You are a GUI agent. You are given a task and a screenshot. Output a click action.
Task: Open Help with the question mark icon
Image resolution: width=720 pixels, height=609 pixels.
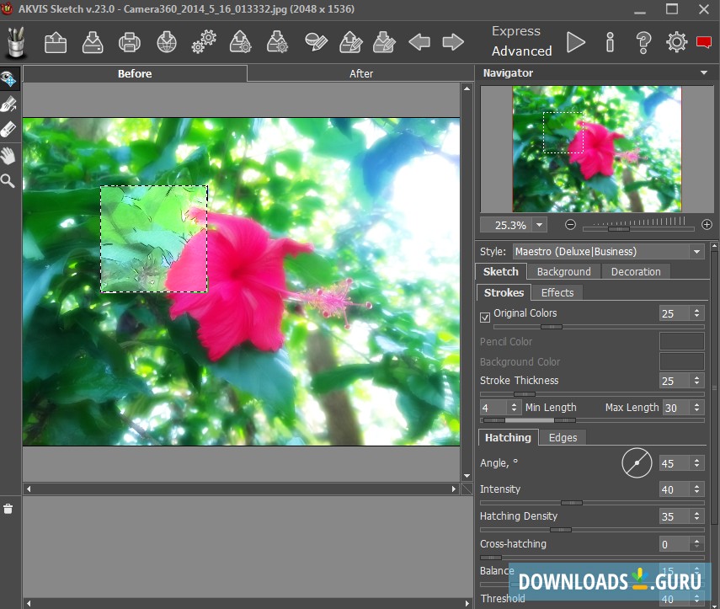[x=643, y=41]
